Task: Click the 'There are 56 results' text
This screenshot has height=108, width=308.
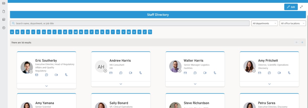Action: pos(21,43)
